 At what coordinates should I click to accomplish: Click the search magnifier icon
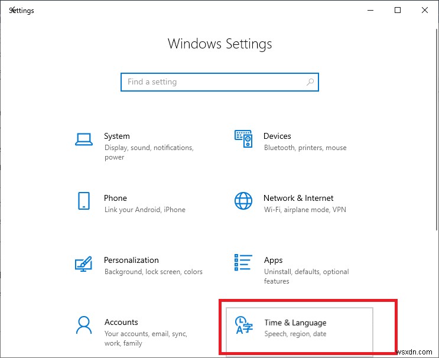click(310, 82)
